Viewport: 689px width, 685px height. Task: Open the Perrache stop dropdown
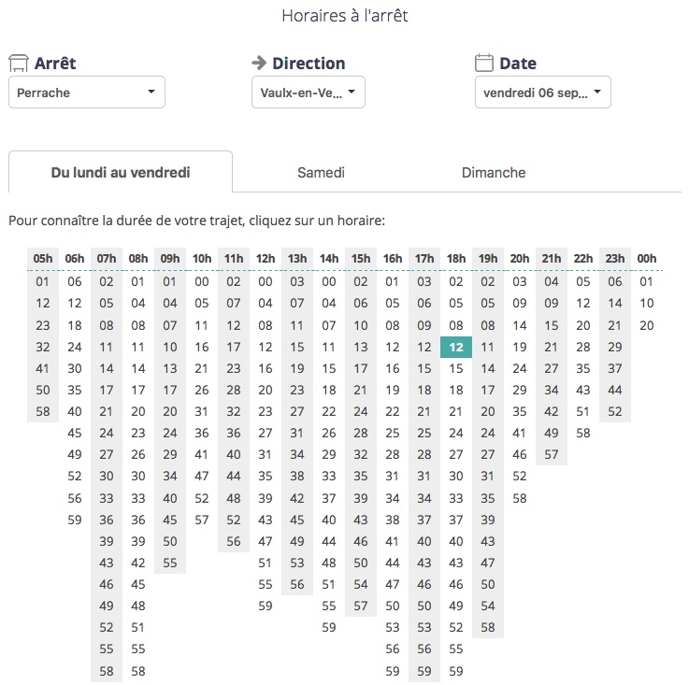click(x=87, y=93)
